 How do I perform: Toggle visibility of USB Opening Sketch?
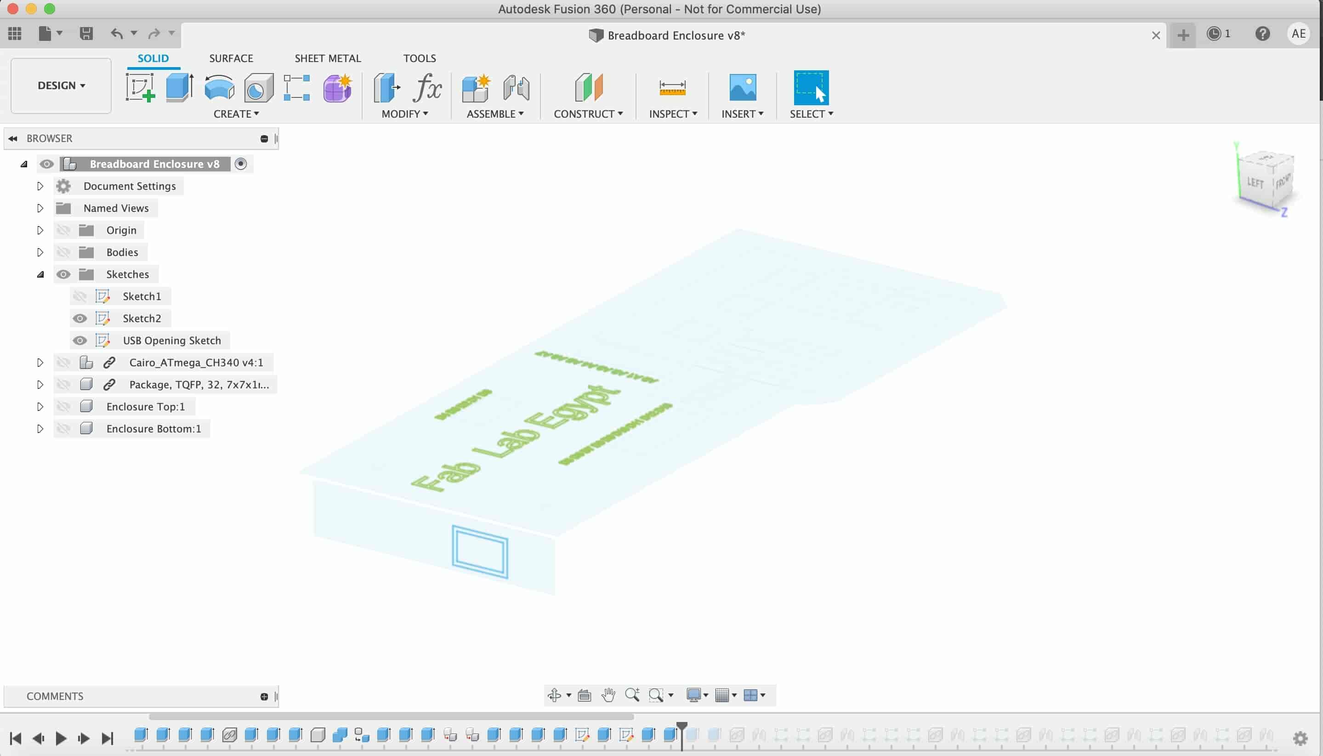(x=80, y=340)
